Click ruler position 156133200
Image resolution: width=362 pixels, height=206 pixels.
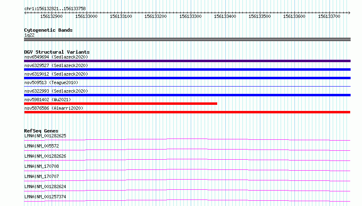155,16
